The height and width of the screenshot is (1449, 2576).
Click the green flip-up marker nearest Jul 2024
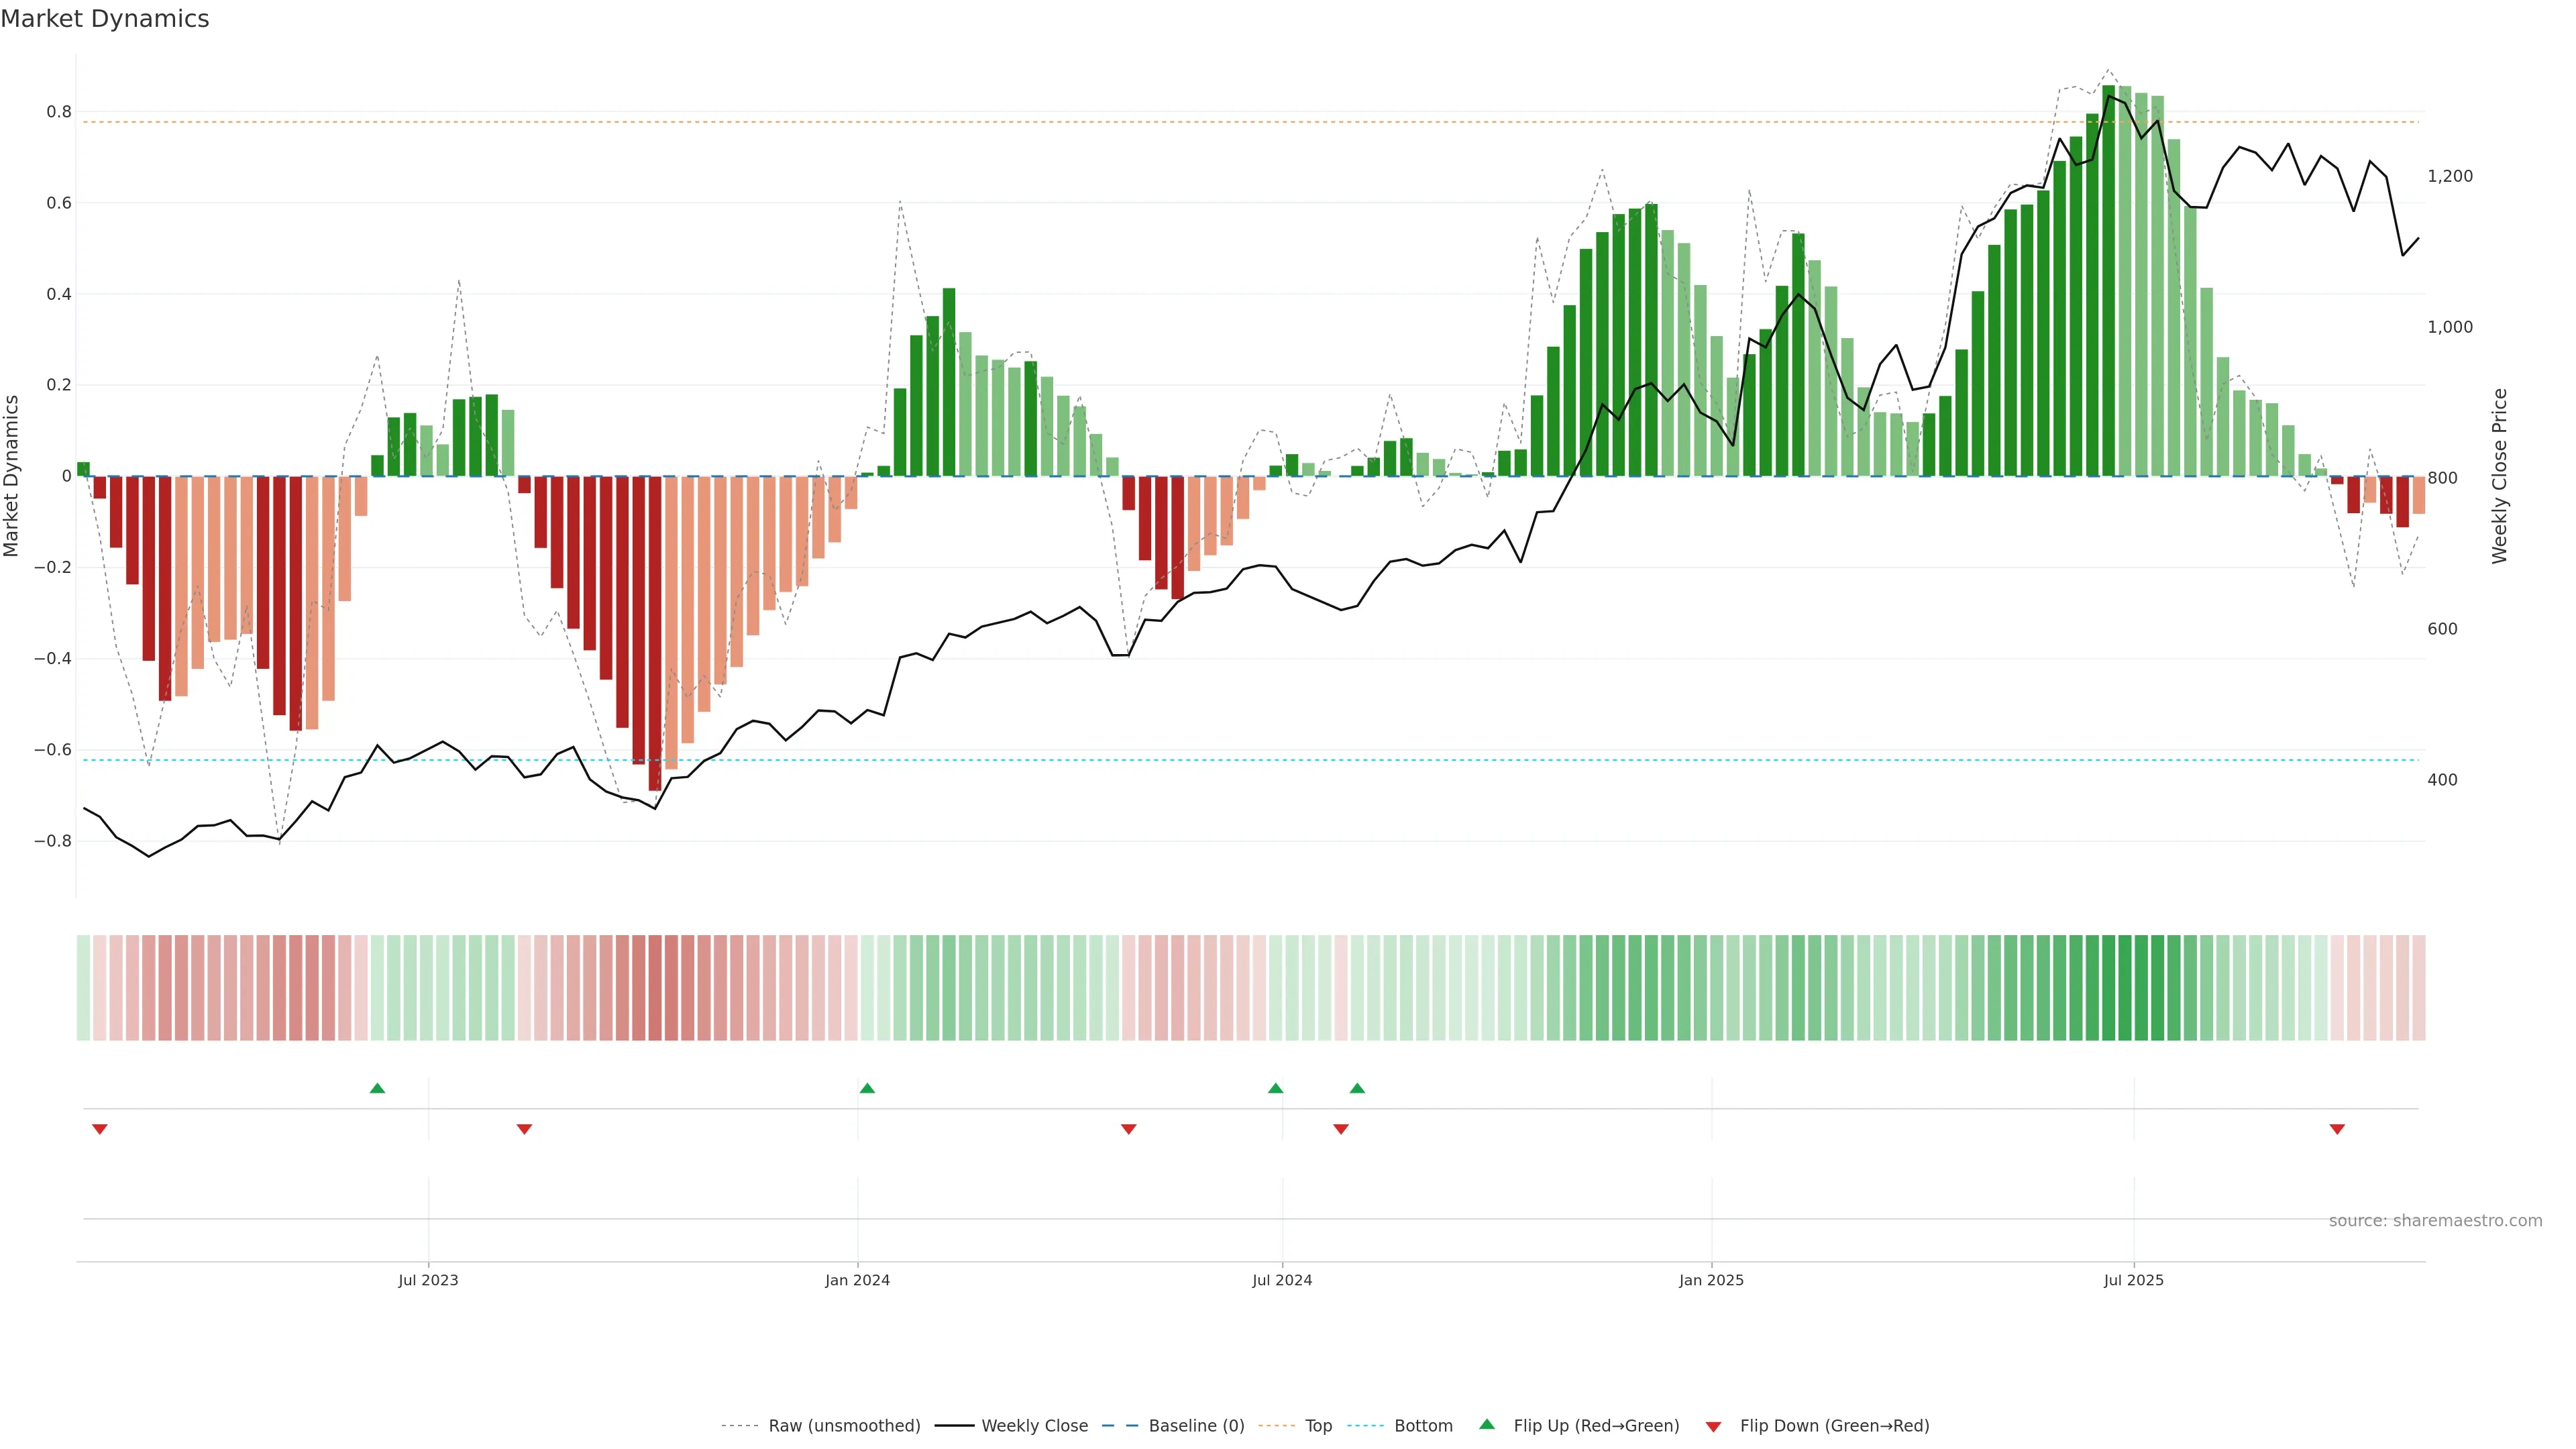click(1275, 1088)
